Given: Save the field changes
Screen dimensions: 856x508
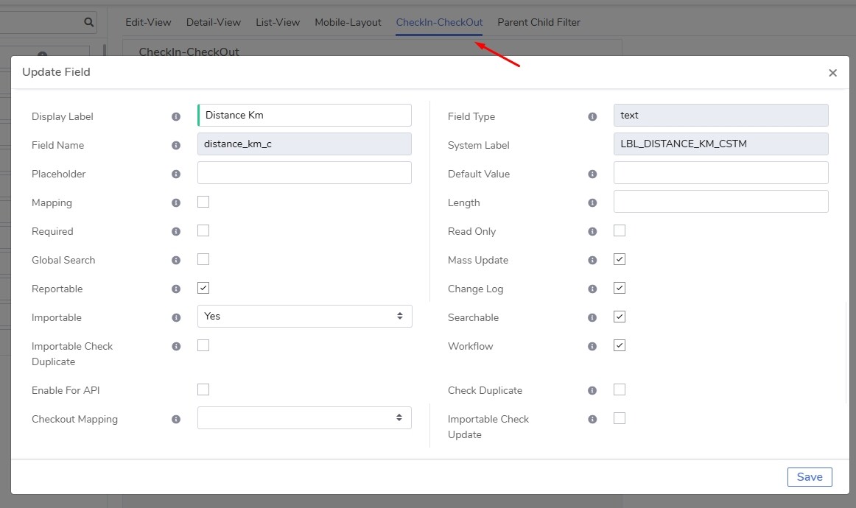Looking at the screenshot, I should point(810,477).
